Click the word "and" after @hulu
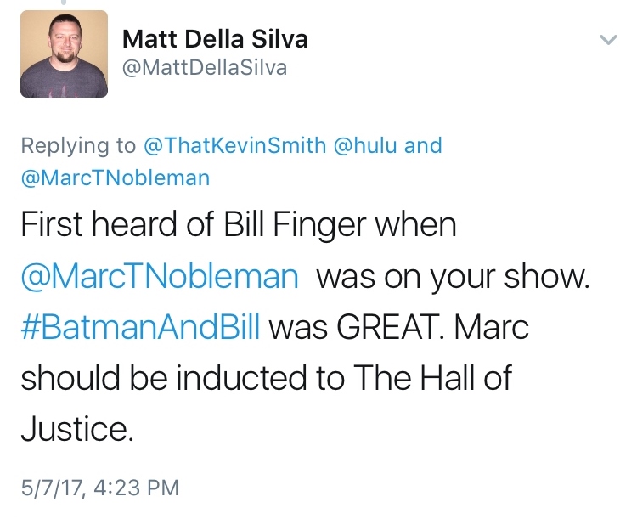 coord(423,145)
